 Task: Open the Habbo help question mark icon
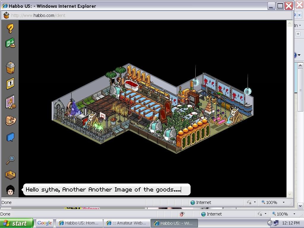point(10,28)
